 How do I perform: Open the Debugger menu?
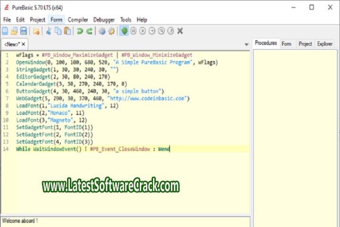coord(104,19)
